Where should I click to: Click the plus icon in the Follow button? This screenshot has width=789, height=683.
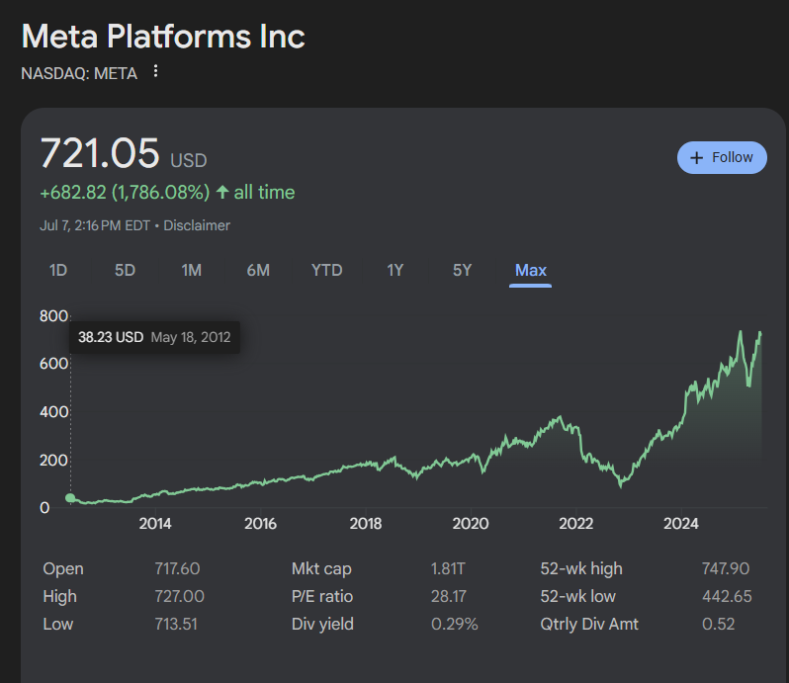(x=696, y=158)
